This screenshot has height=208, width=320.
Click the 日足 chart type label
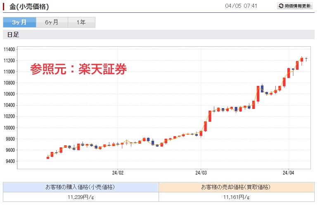pyautogui.click(x=13, y=35)
